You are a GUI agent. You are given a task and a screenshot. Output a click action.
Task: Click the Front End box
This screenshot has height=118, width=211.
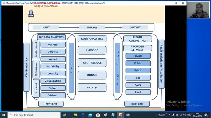51,104
